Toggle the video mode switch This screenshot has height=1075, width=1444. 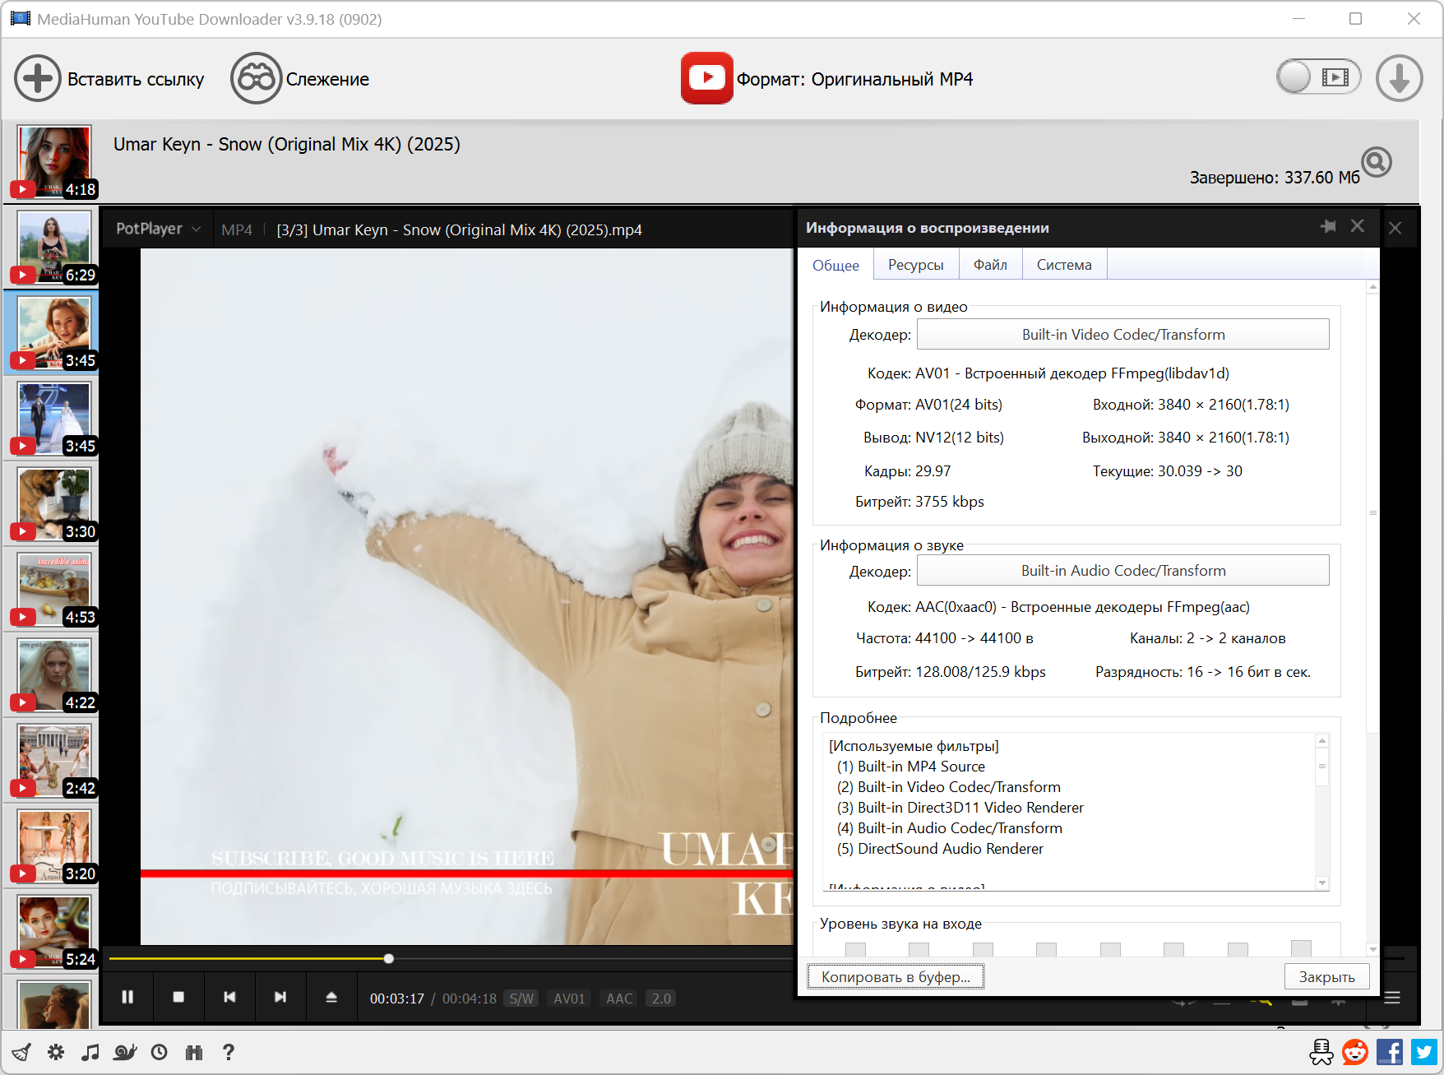(x=1317, y=77)
